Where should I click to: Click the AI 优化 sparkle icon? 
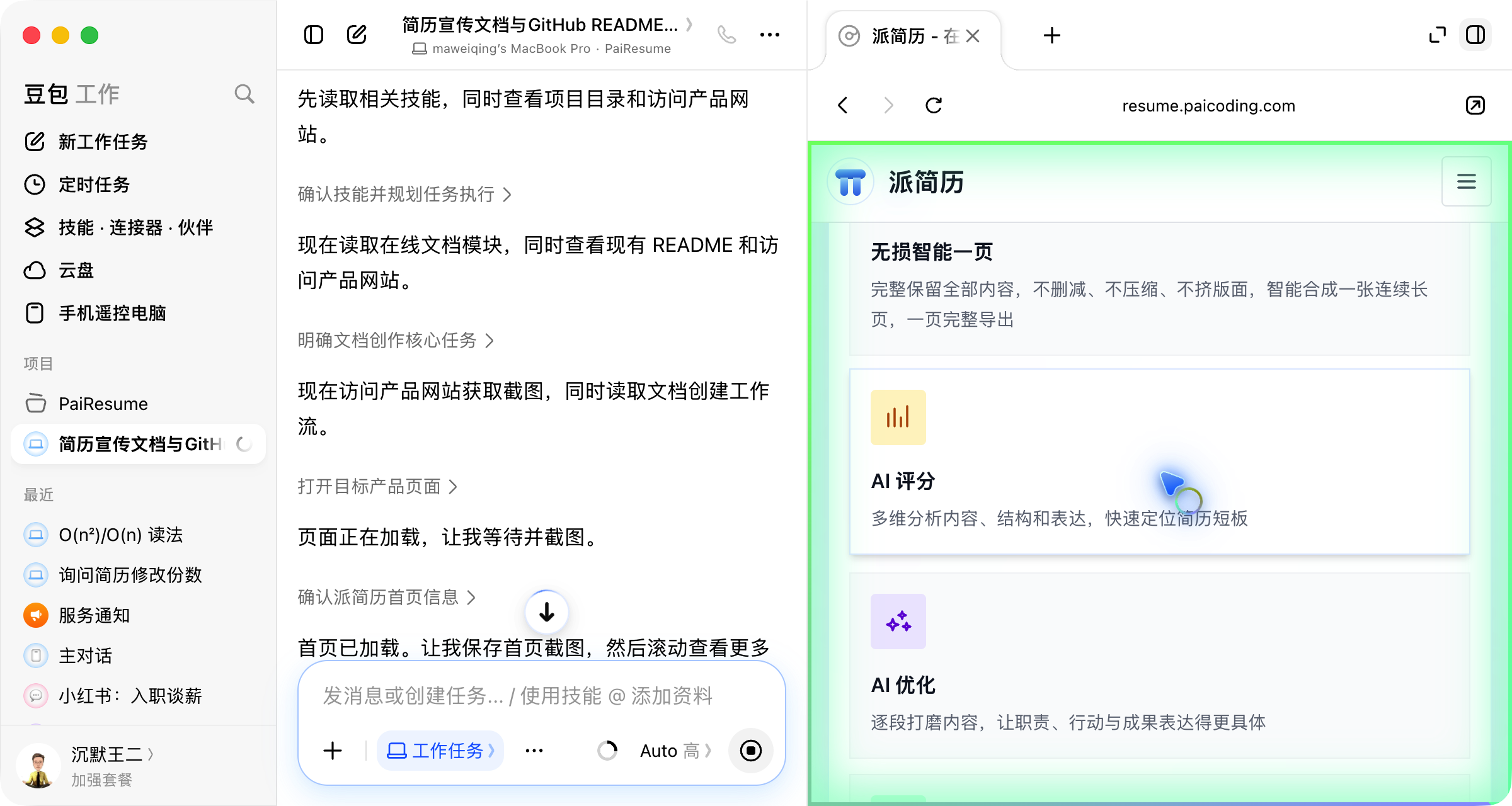(898, 622)
